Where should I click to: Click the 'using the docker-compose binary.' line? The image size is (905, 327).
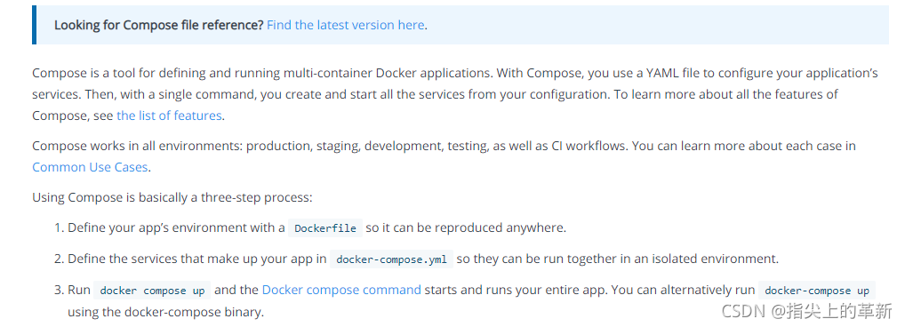(165, 313)
